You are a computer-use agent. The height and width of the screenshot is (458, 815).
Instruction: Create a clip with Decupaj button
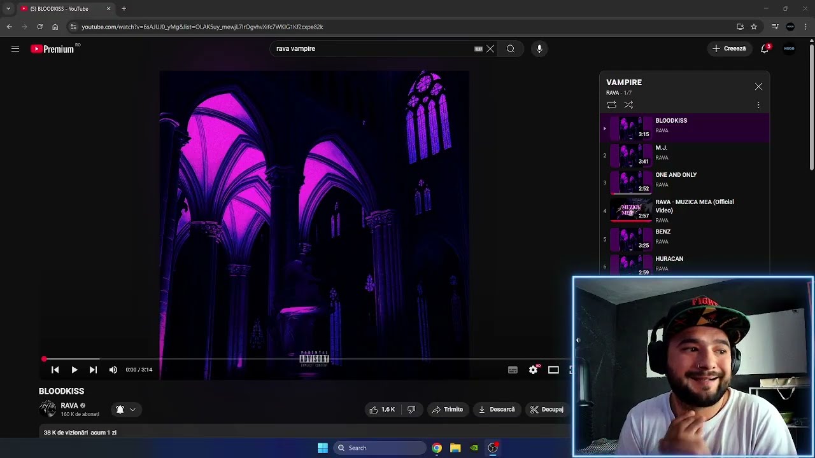pos(547,410)
